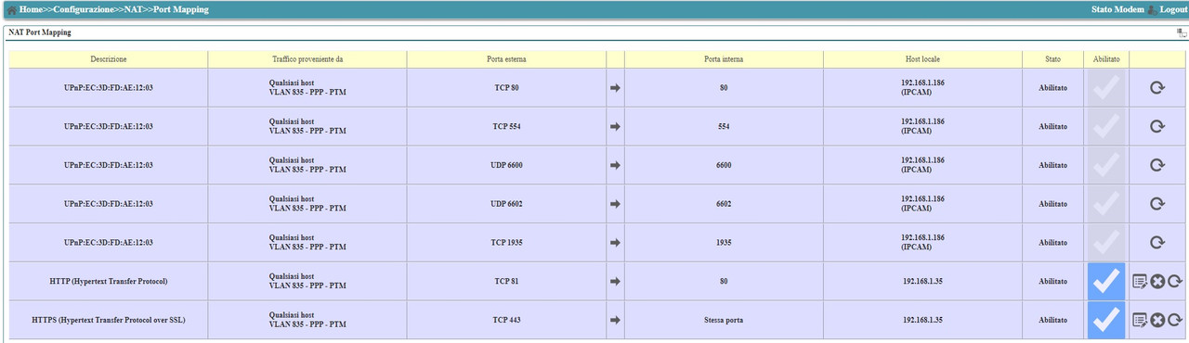This screenshot has width=1189, height=343.
Task: Click the arrow icon in the TCP 81 row
Action: click(x=615, y=282)
